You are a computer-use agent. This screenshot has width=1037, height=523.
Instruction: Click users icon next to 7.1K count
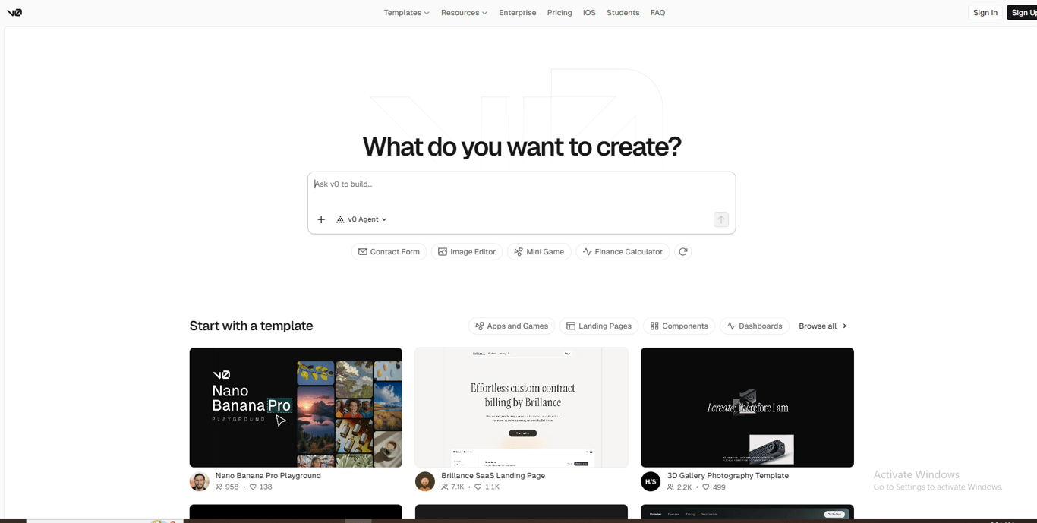(445, 487)
